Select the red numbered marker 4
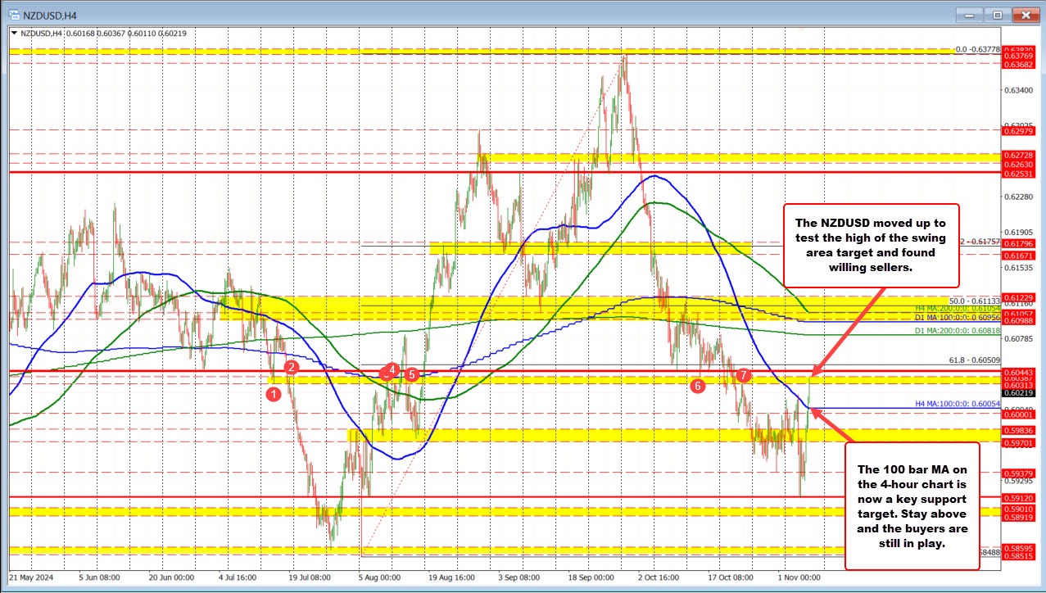This screenshot has width=1046, height=593. click(392, 370)
